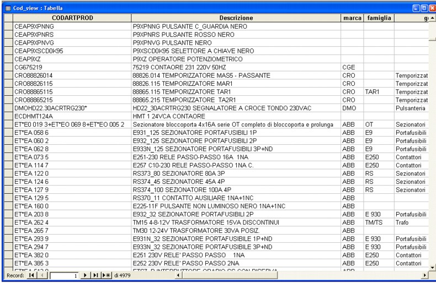
Task: Click cell CRO88826014
Action: coord(72,75)
